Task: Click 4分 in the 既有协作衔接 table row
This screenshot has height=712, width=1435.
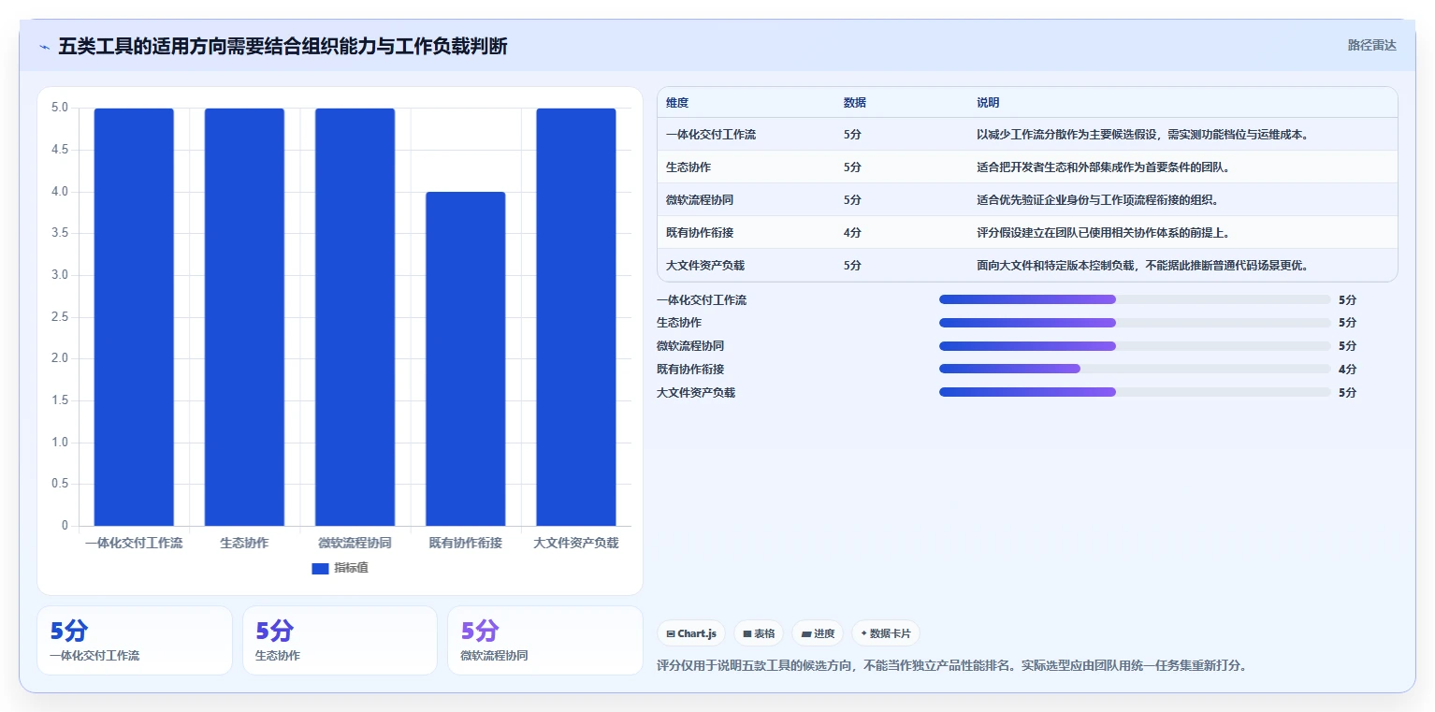Action: click(x=852, y=233)
